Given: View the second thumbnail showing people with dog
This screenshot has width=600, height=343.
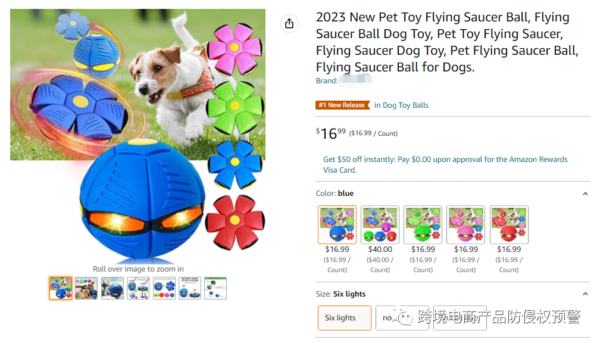Looking at the screenshot, I should [86, 288].
